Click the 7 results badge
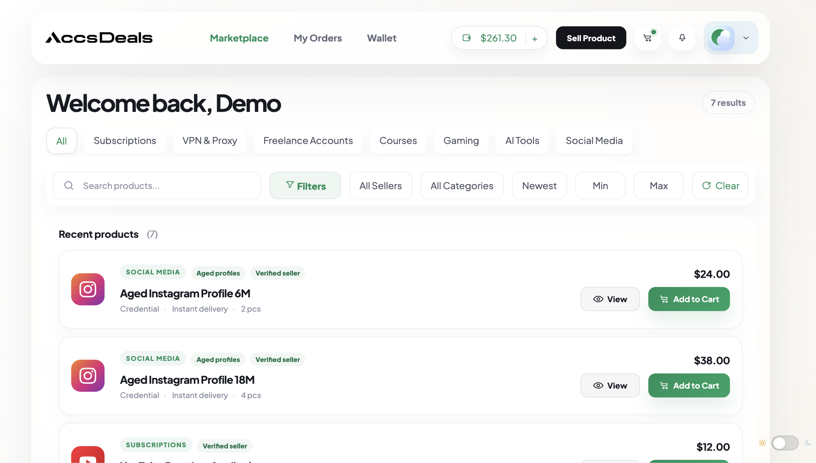Image resolution: width=816 pixels, height=463 pixels. coord(728,103)
